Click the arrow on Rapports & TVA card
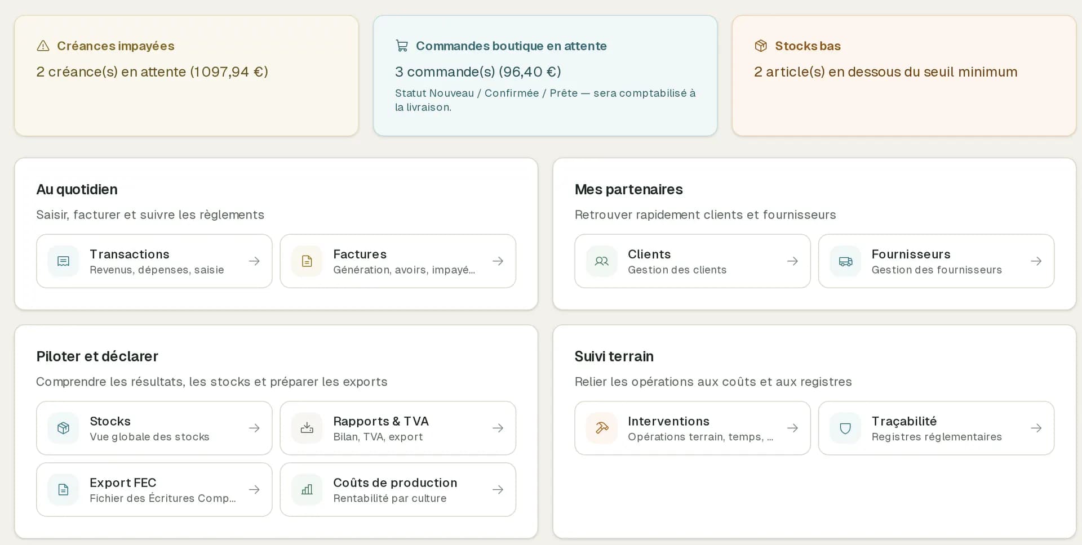Screen dimensions: 1082x545 coord(498,428)
